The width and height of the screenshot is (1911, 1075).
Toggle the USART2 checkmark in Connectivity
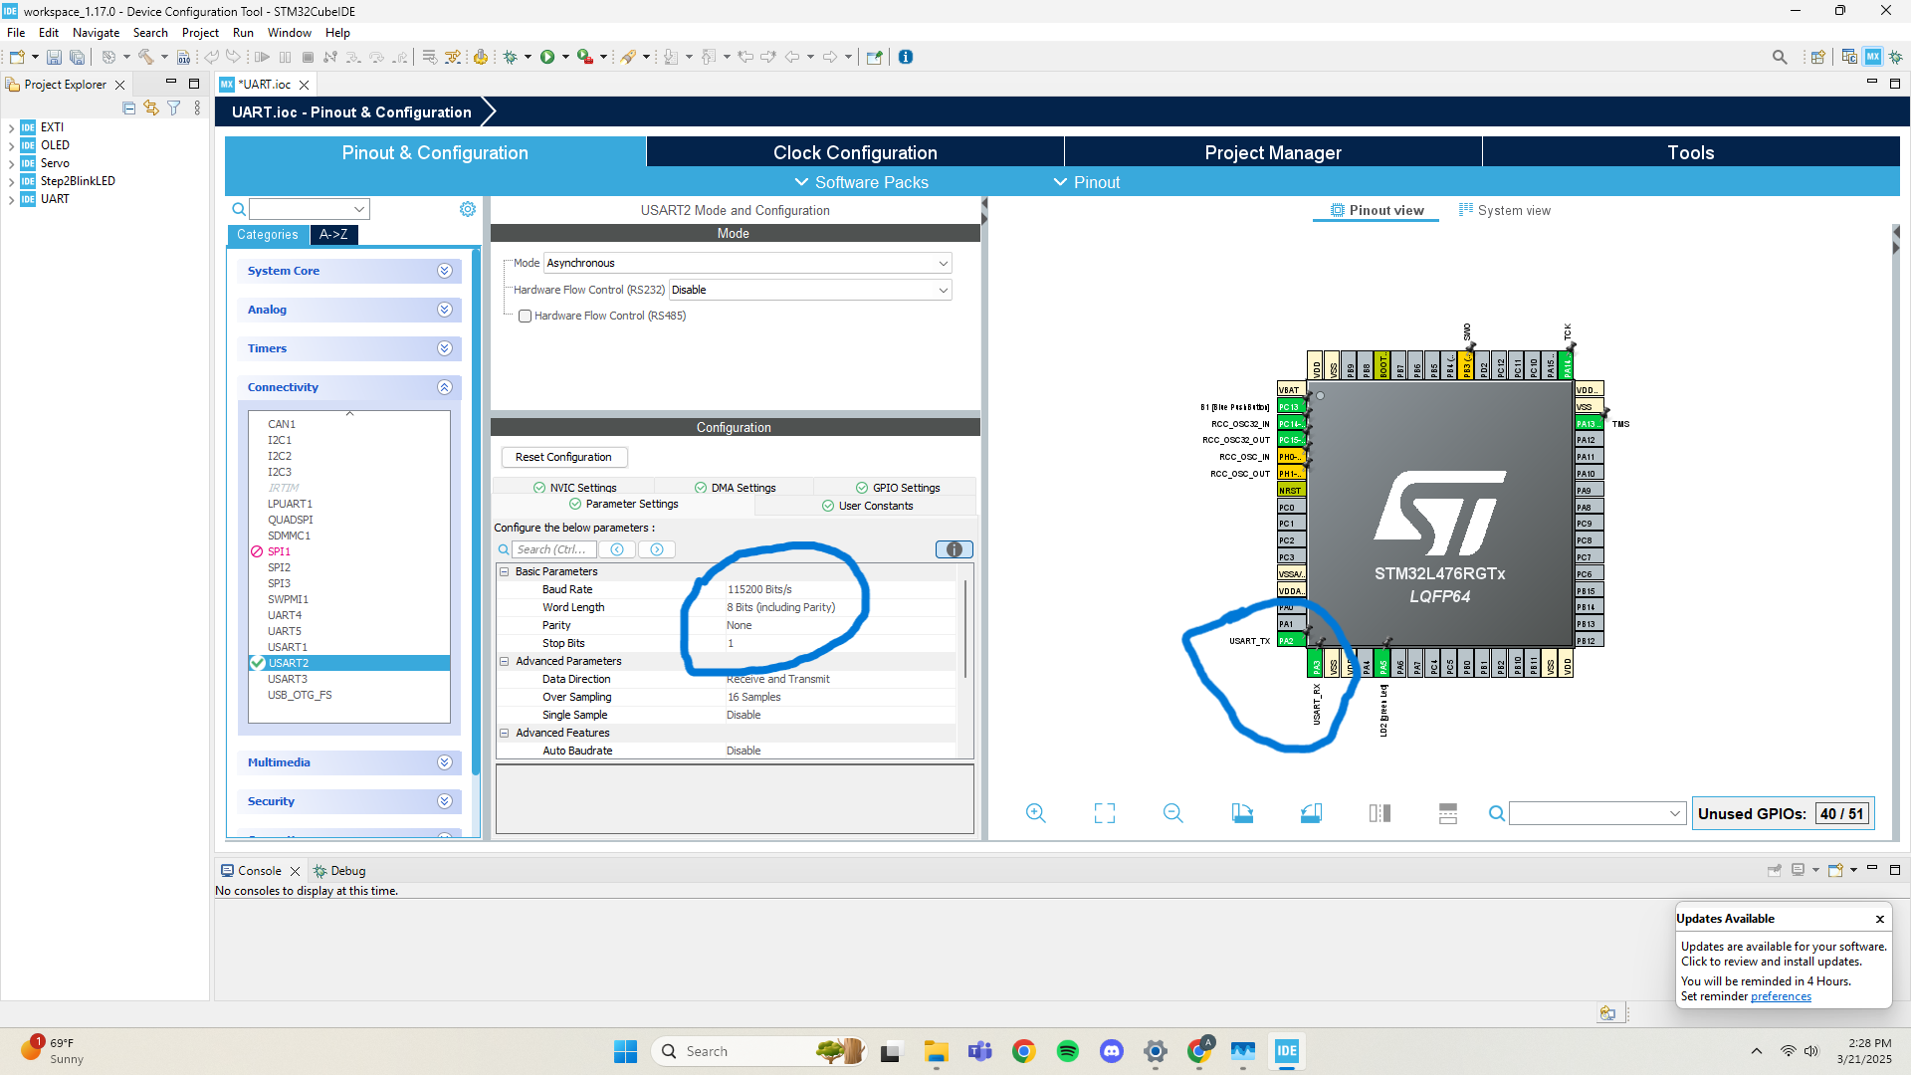(257, 662)
